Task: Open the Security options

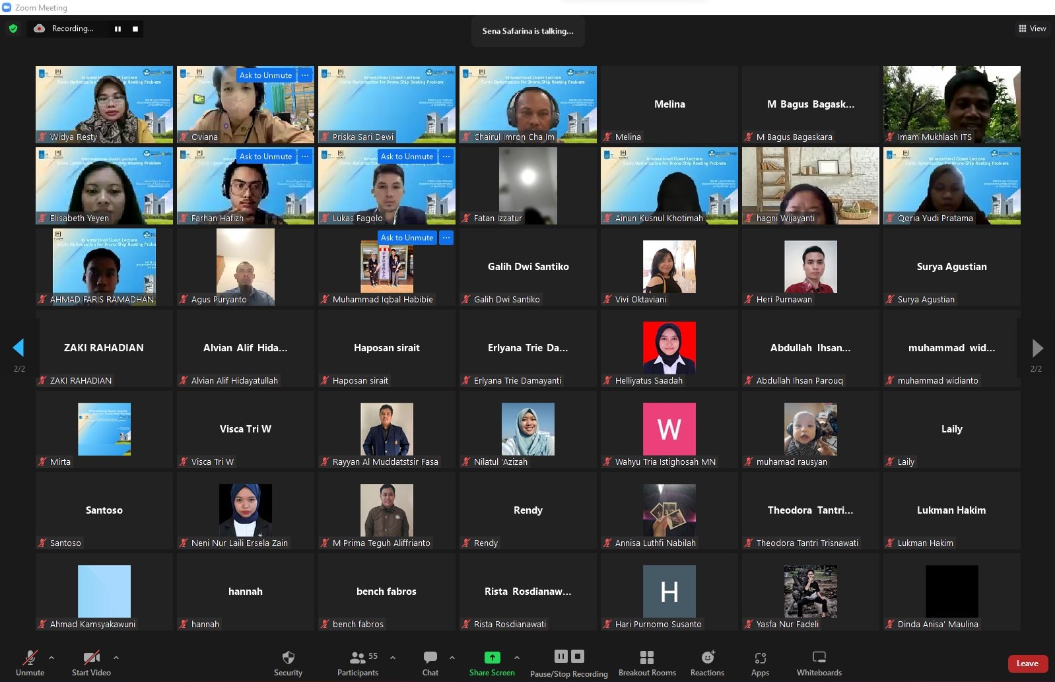Action: (288, 663)
